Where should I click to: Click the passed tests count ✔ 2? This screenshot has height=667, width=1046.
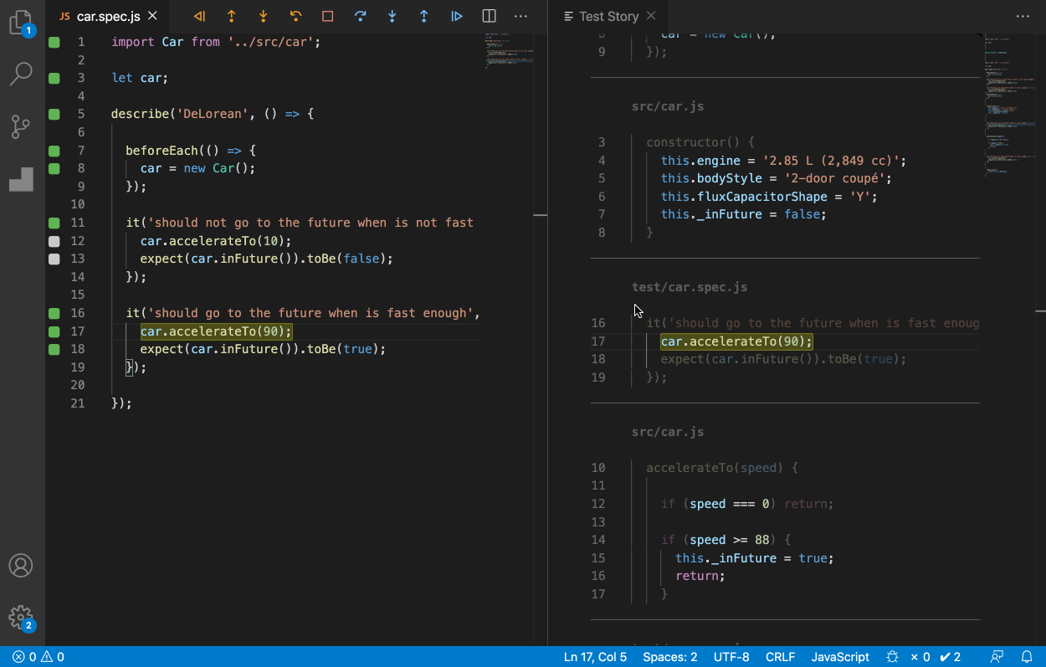tap(950, 657)
